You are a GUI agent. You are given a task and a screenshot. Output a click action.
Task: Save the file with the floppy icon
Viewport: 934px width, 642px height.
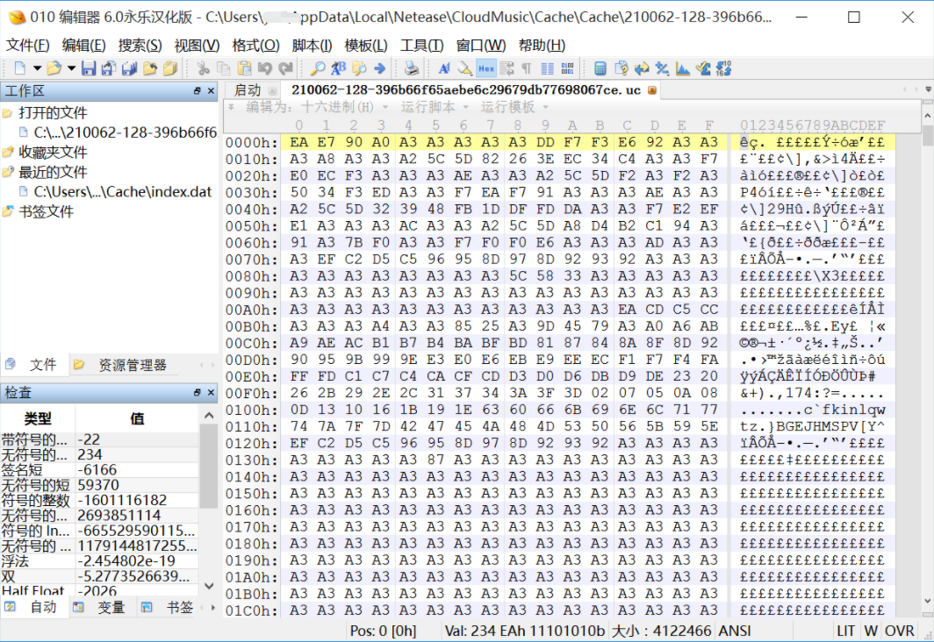pos(89,68)
